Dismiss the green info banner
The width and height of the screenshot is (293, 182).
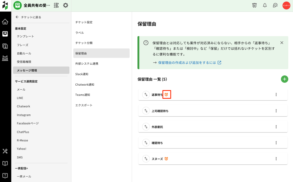click(x=282, y=43)
